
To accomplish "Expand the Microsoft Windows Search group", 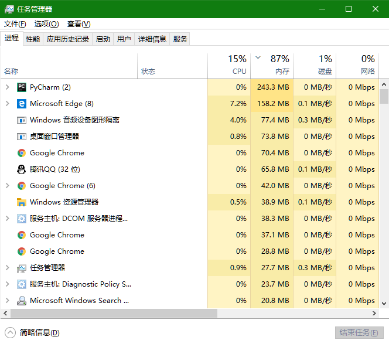I will [x=8, y=300].
